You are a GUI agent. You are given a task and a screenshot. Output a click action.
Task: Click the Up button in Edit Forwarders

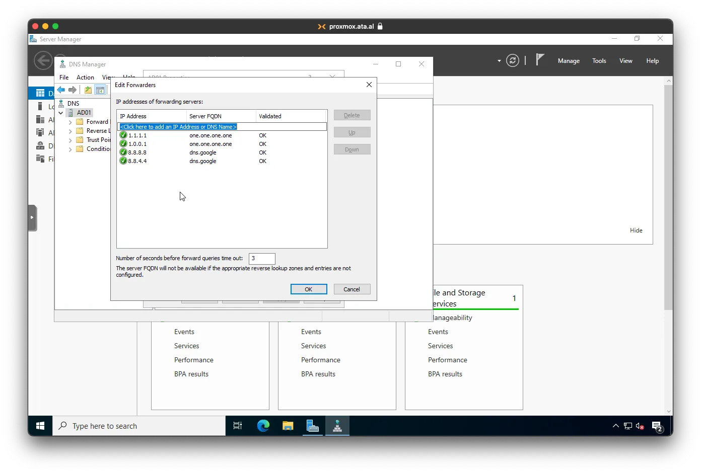click(x=352, y=132)
